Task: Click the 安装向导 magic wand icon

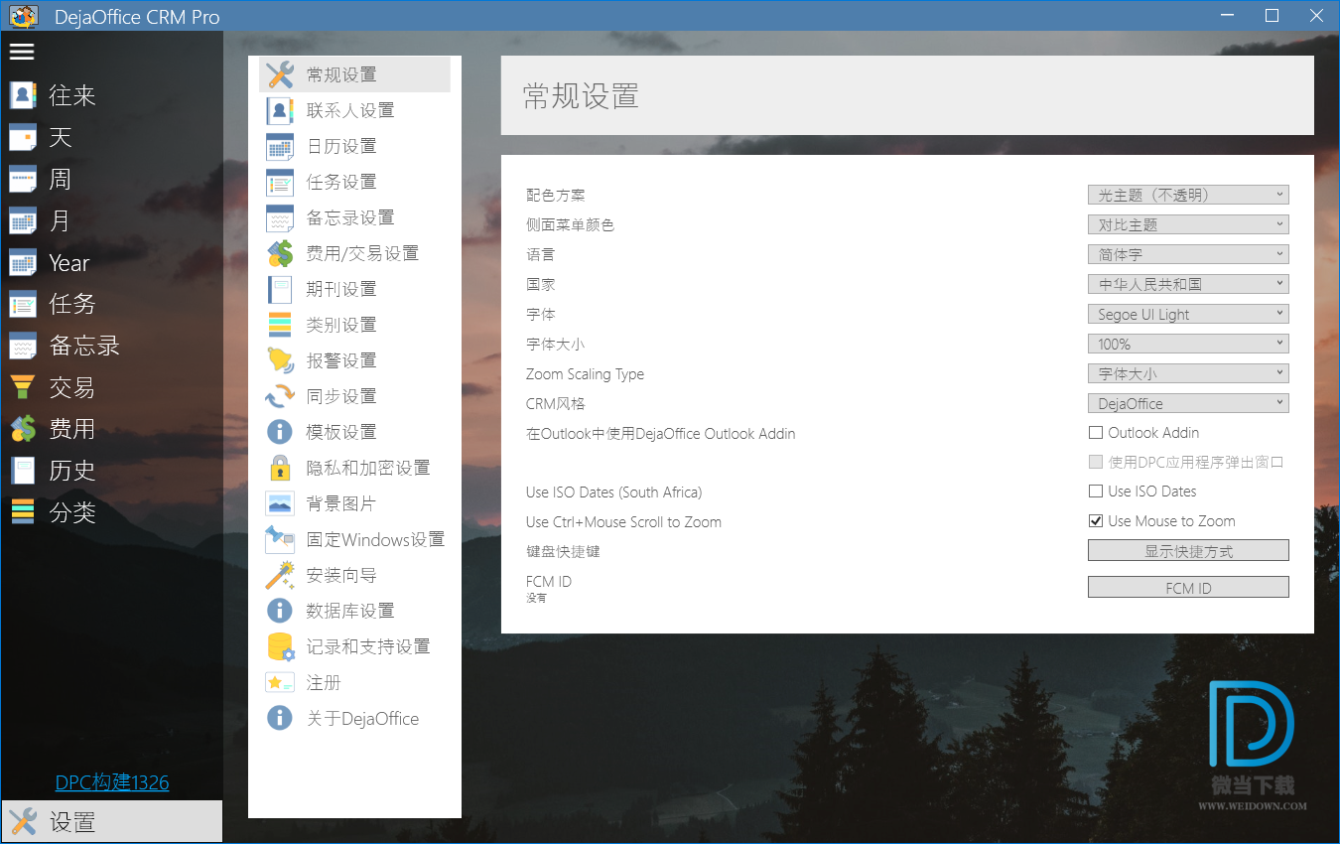Action: (280, 575)
